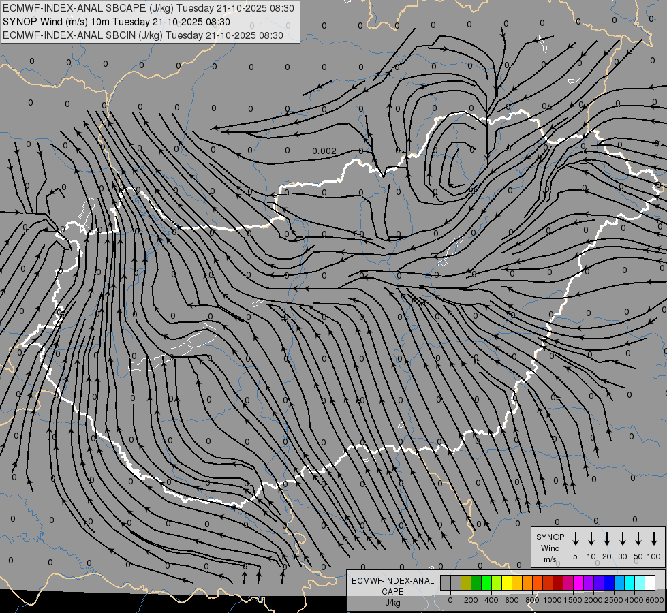
Task: Click the SBCIN title line in header box
Action: pos(143,35)
